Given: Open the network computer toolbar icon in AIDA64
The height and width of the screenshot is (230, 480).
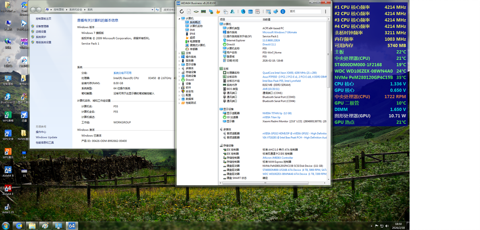Looking at the screenshot, I should (x=211, y=12).
